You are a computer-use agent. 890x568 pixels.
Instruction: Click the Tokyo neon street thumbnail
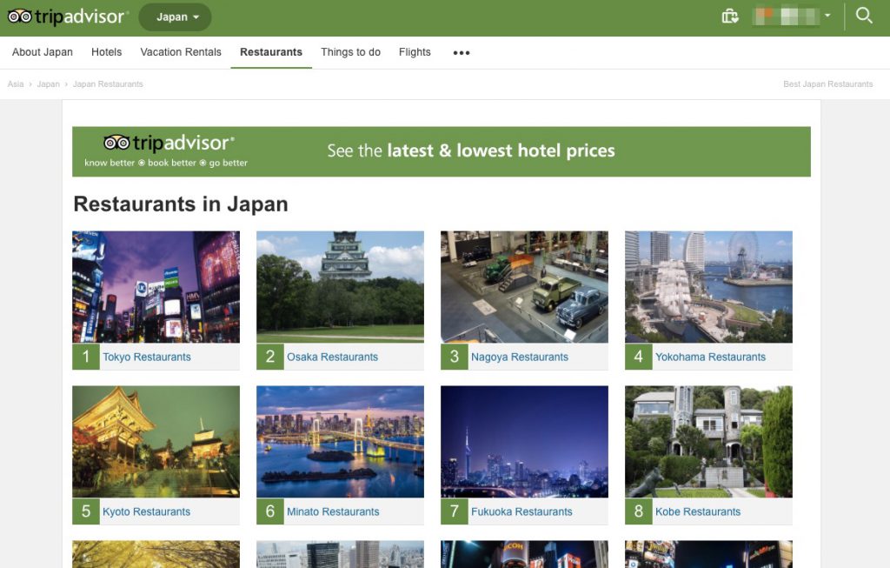click(156, 287)
